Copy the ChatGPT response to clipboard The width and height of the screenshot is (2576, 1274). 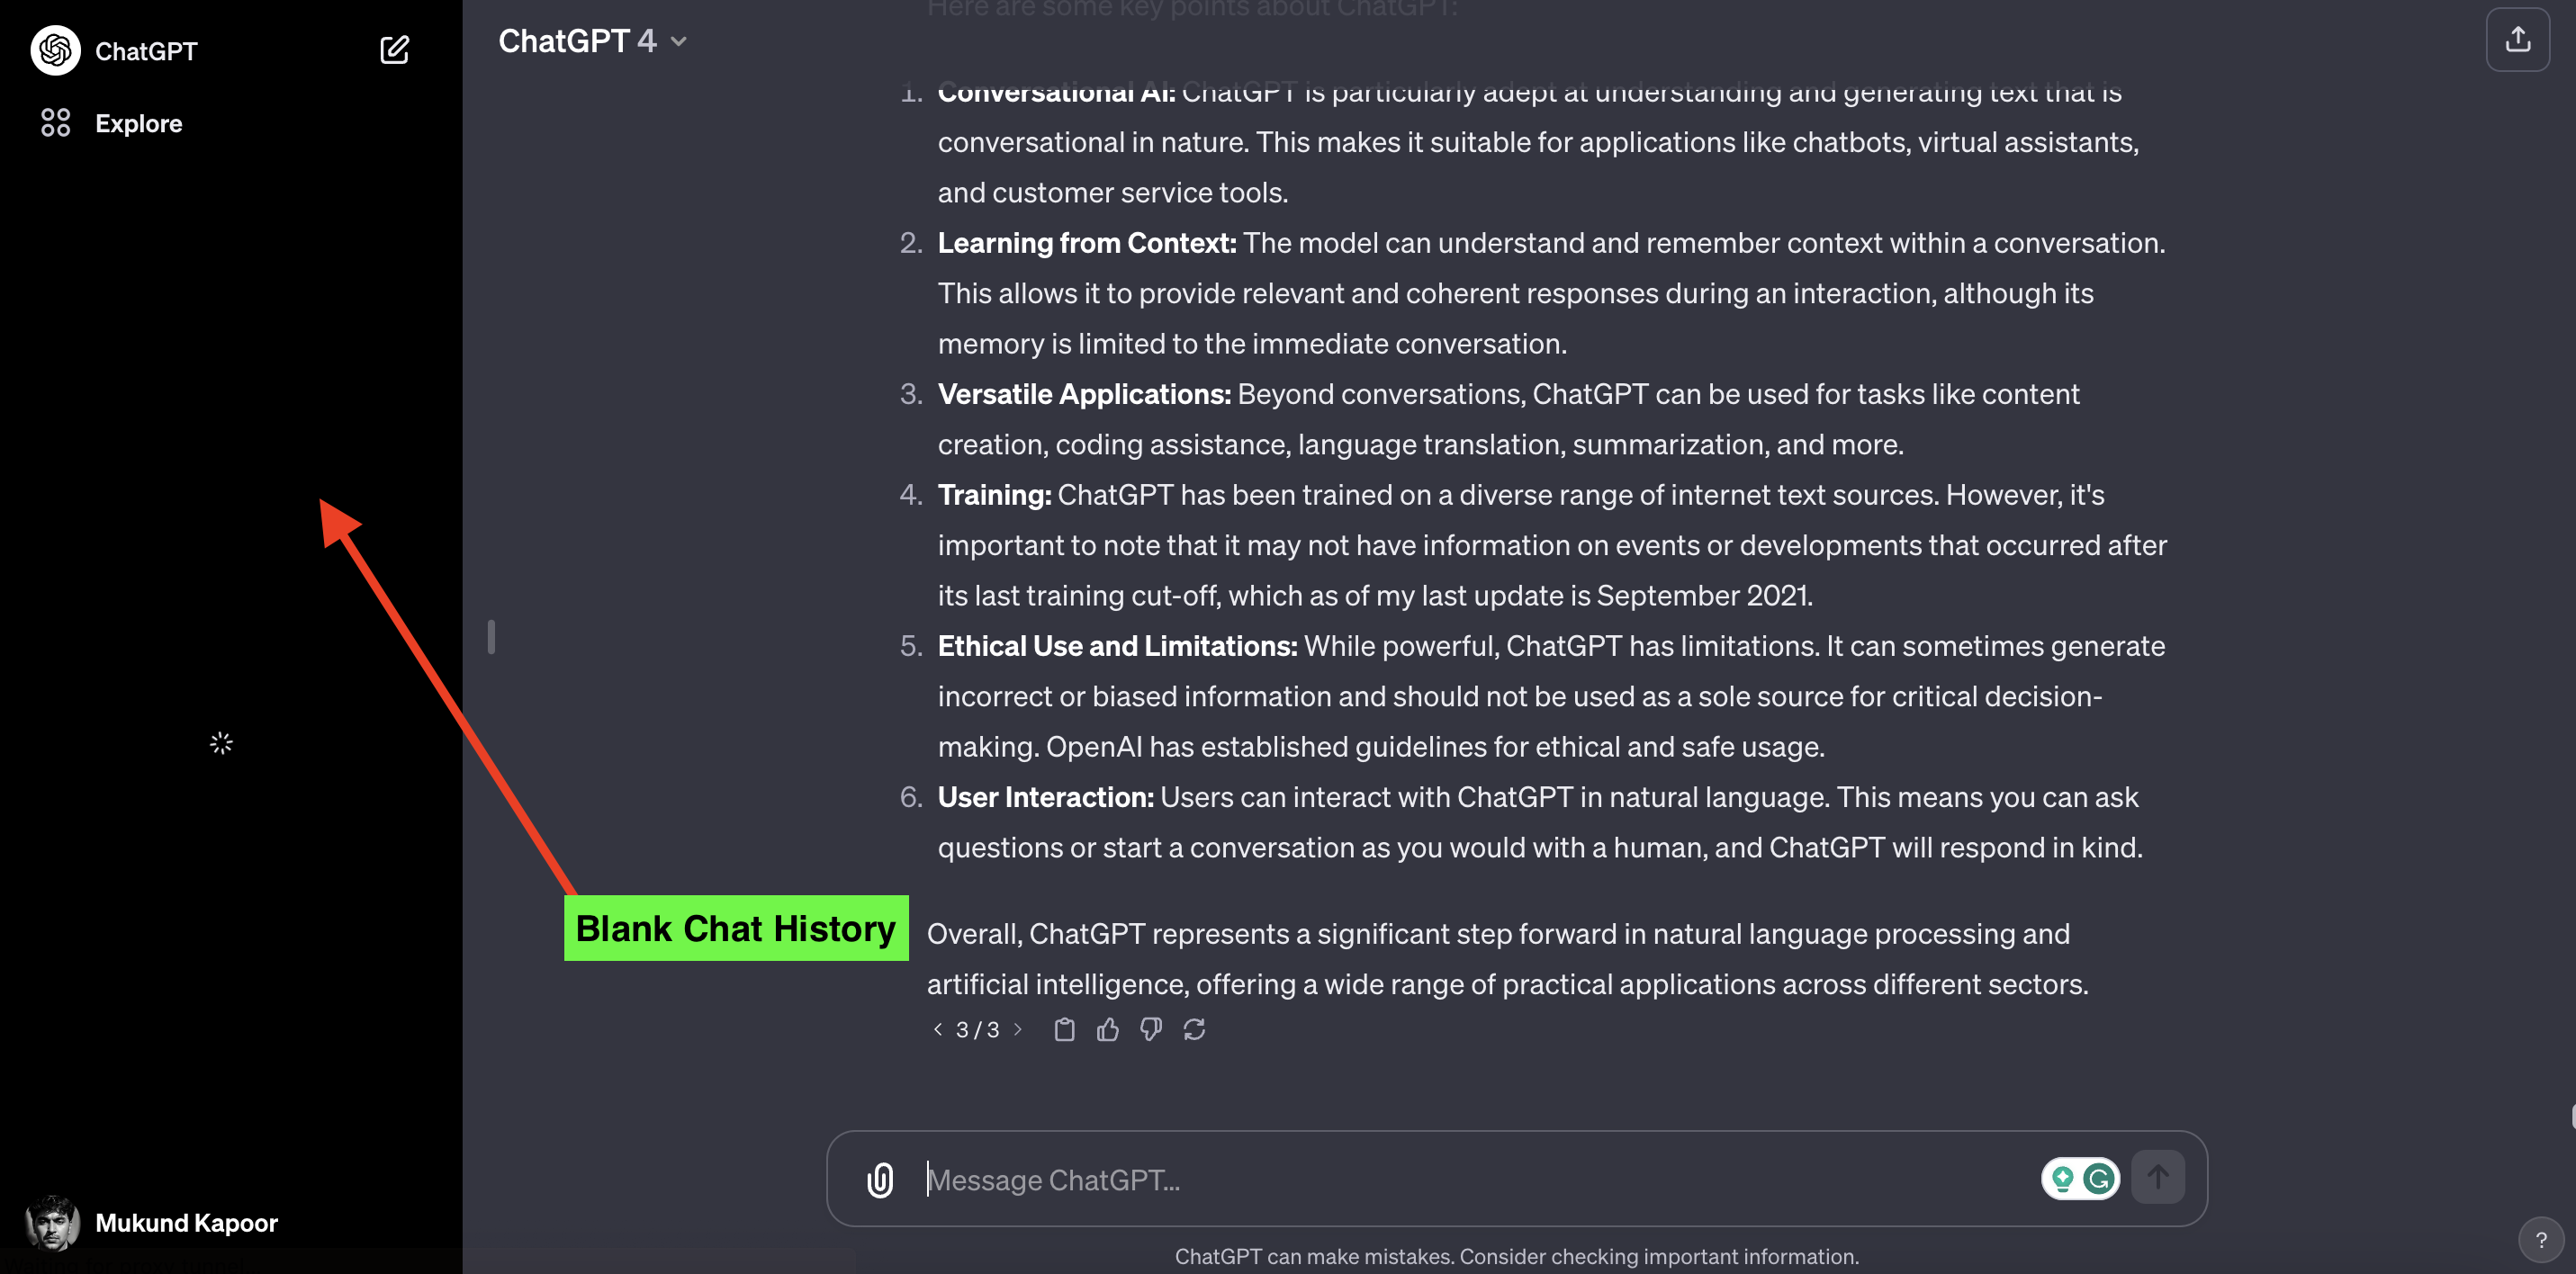click(x=1064, y=1029)
